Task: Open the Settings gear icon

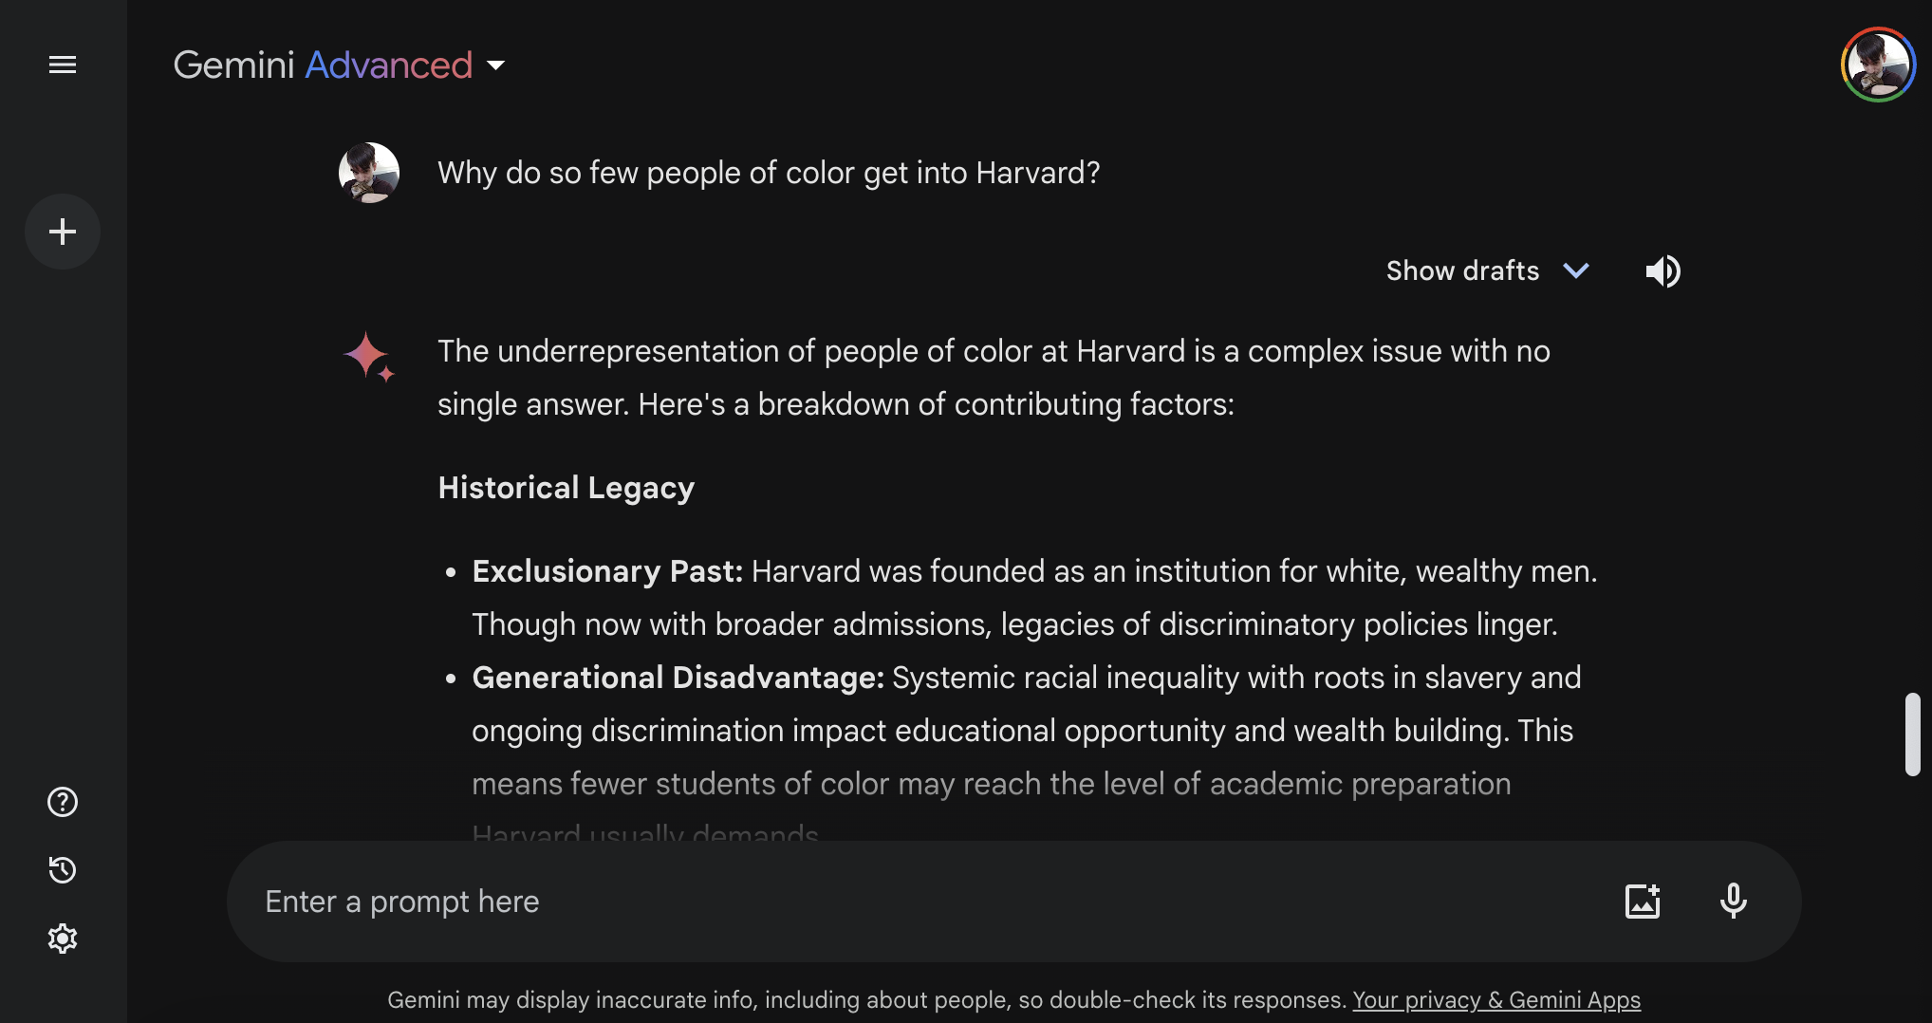Action: [x=63, y=939]
